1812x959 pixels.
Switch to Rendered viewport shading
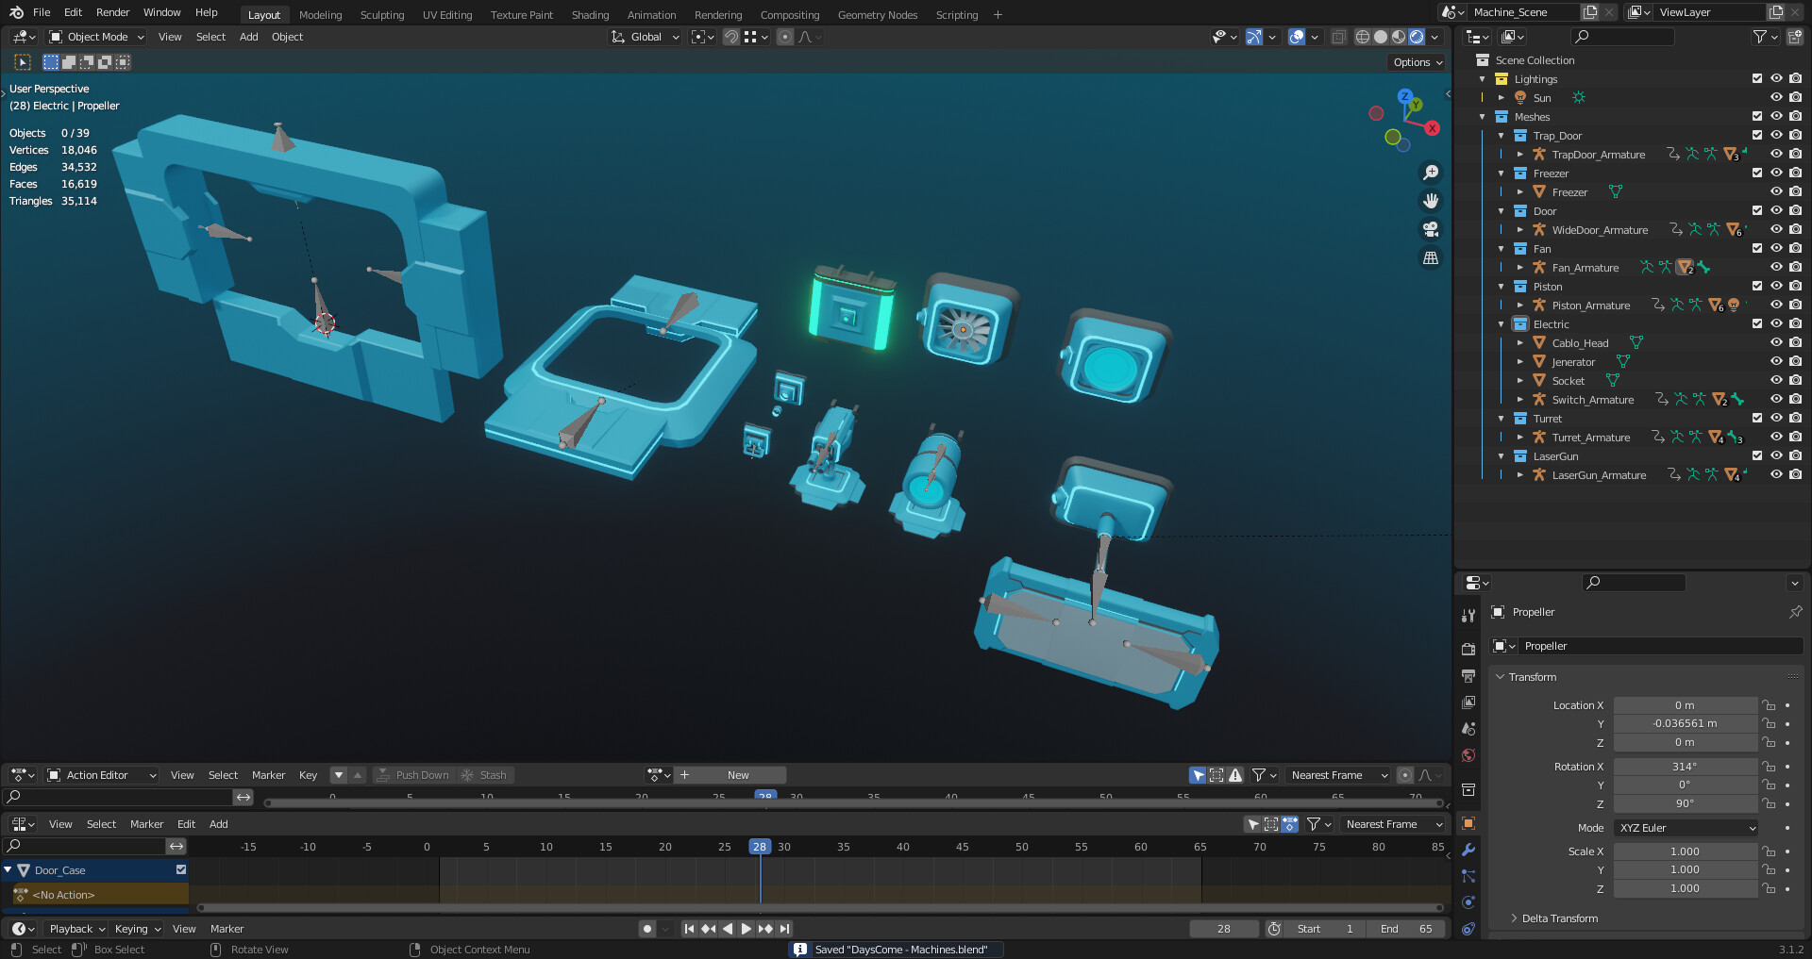pos(1417,37)
